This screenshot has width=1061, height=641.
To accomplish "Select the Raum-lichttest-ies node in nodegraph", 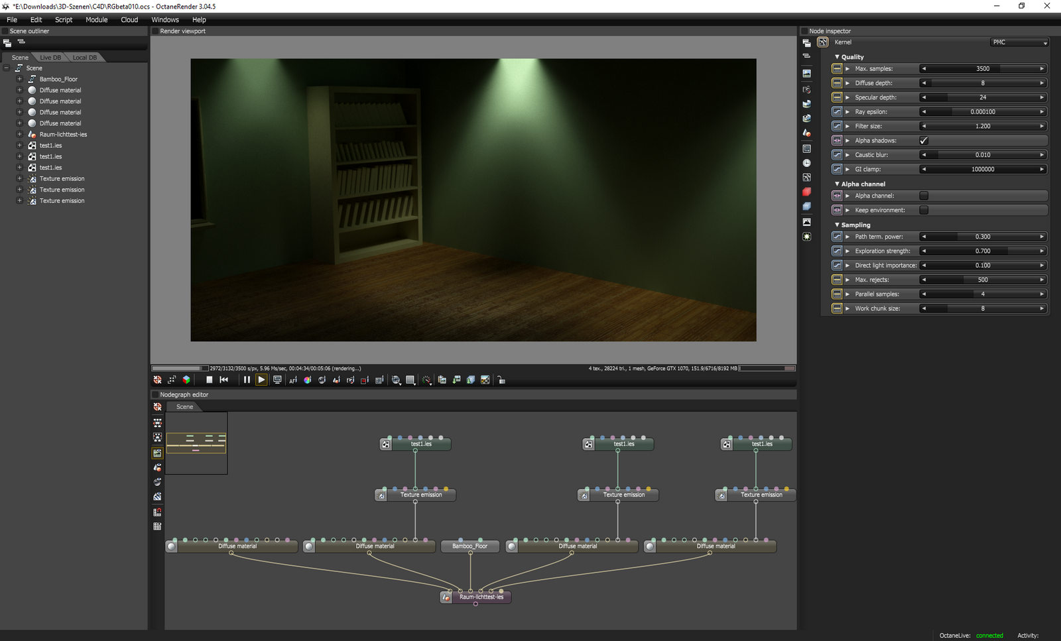I will click(481, 597).
